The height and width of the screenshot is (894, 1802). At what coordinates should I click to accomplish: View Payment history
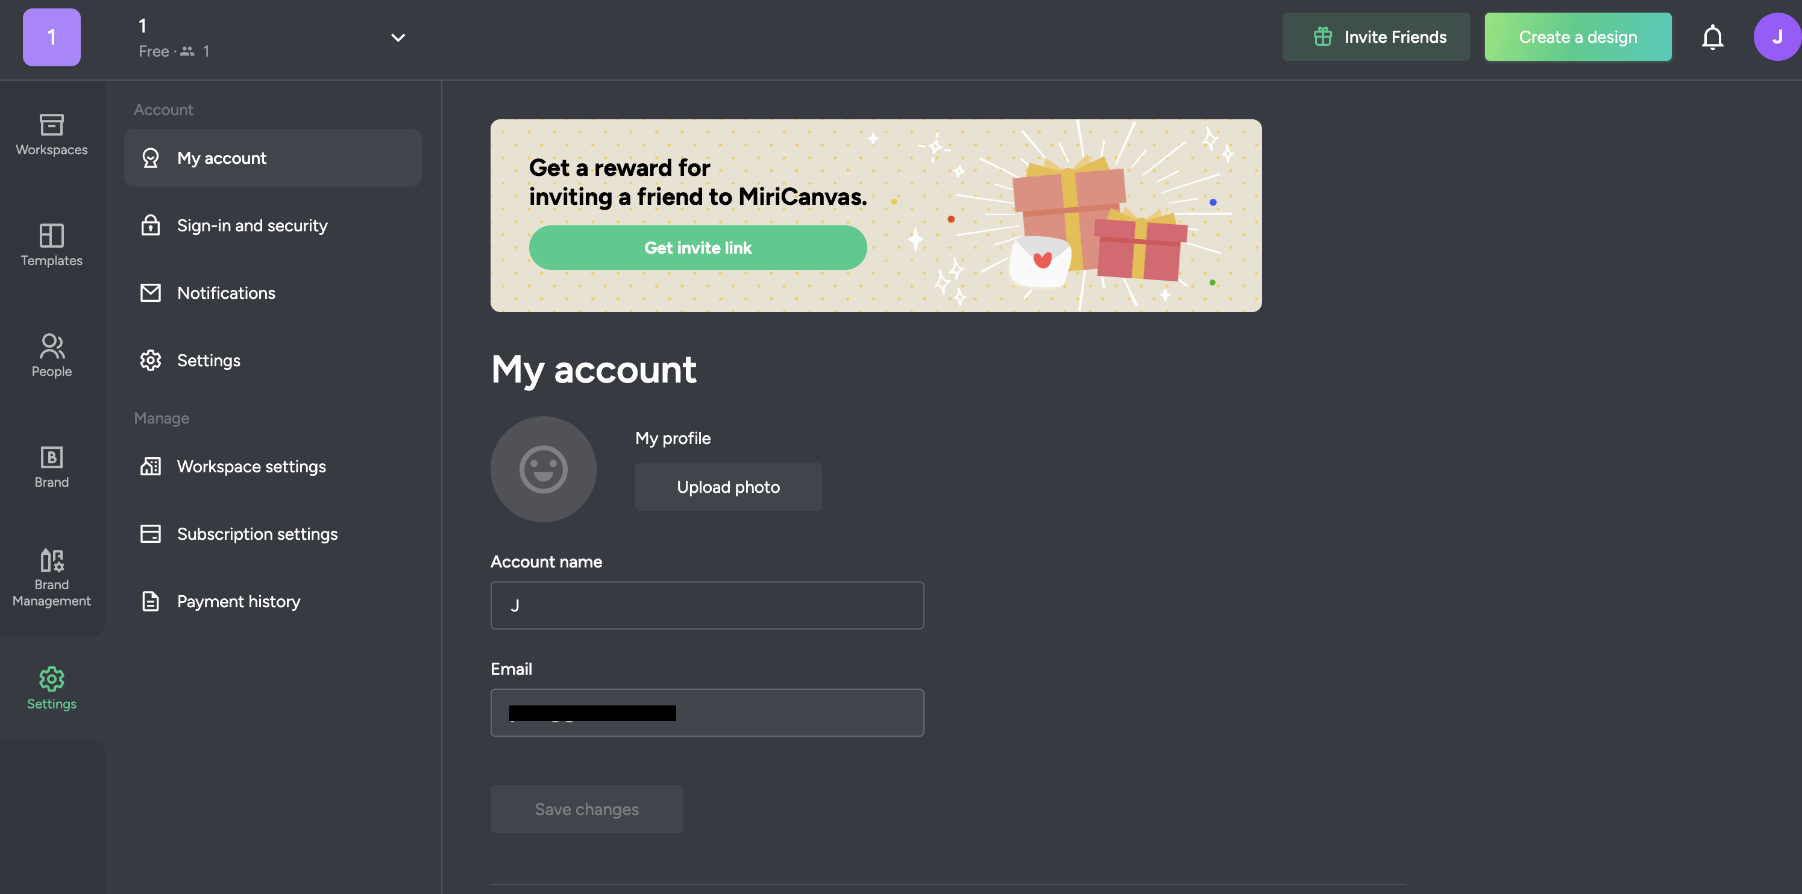tap(239, 601)
